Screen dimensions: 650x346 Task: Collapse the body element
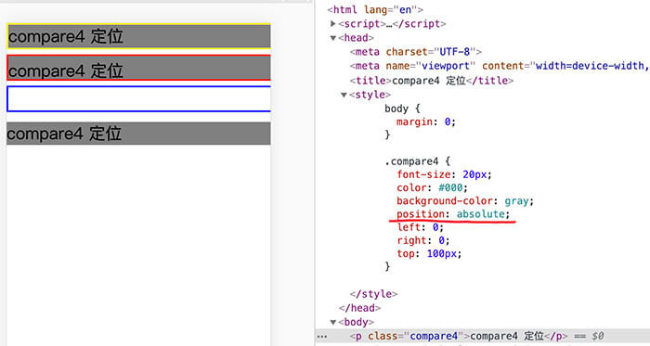[x=332, y=322]
